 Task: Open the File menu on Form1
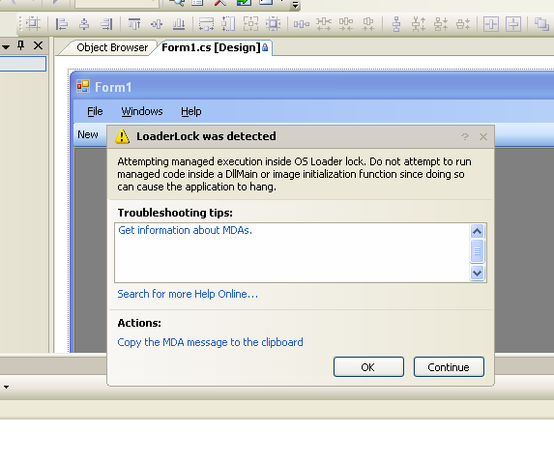coord(95,111)
